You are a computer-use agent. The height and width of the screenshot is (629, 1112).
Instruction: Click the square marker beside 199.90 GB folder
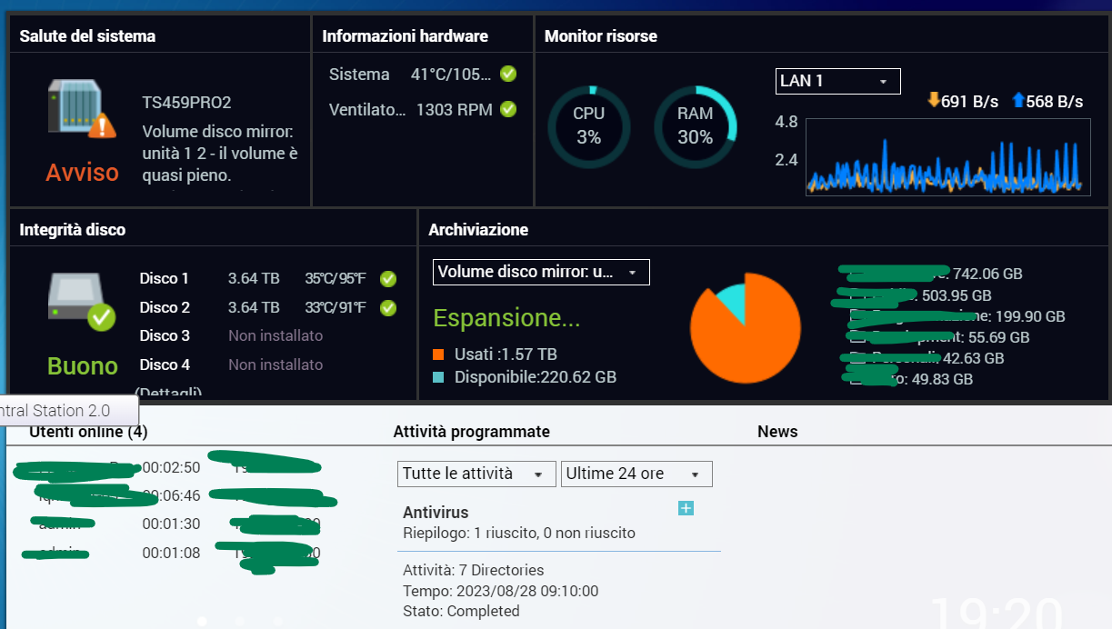click(x=856, y=316)
